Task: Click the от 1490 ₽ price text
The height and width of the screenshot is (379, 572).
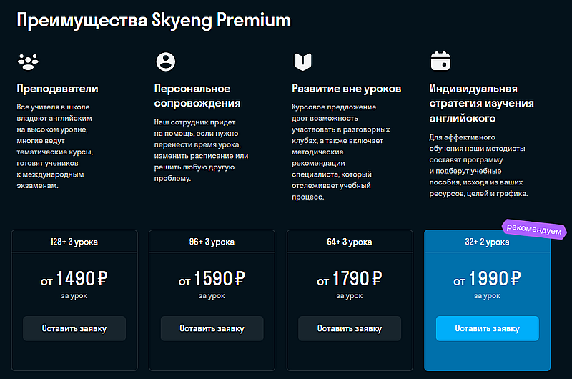Action: (x=74, y=279)
